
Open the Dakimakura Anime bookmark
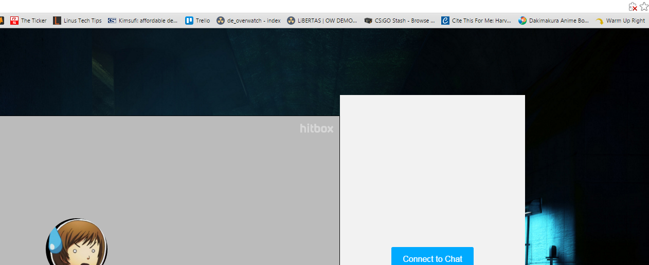coord(554,21)
